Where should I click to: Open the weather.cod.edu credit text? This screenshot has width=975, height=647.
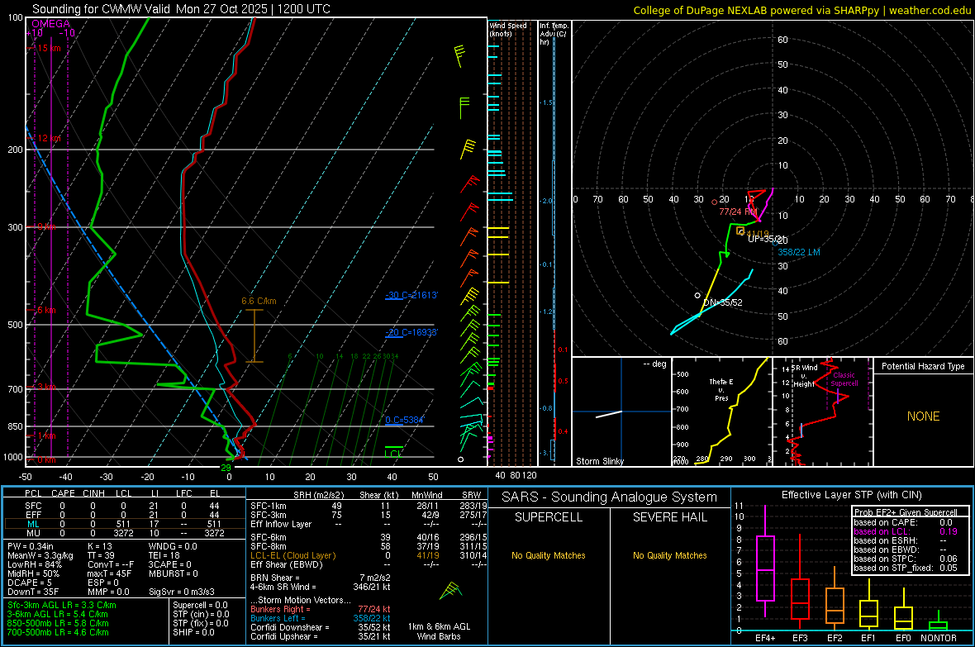click(x=802, y=10)
